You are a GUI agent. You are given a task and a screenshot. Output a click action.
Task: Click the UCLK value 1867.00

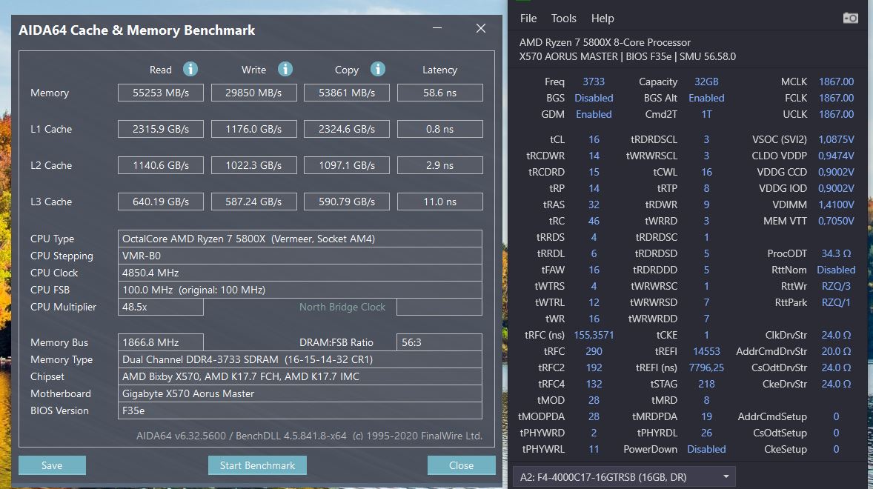click(x=836, y=114)
